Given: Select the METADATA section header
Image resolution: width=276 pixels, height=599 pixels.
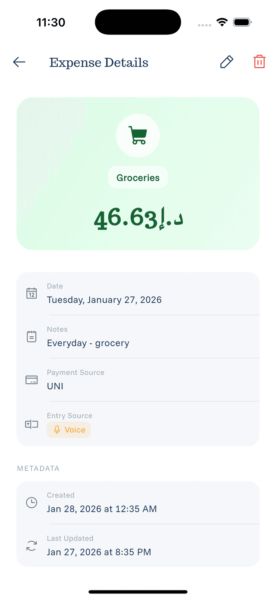Looking at the screenshot, I should [x=38, y=468].
